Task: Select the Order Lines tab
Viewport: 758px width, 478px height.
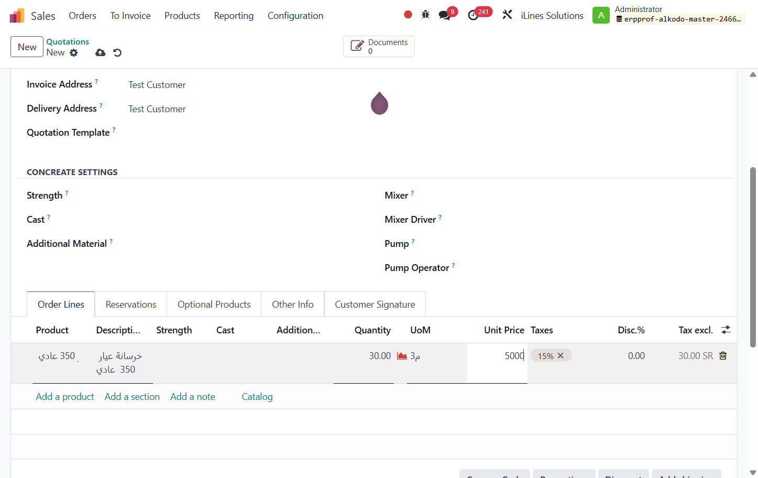Action: point(61,305)
